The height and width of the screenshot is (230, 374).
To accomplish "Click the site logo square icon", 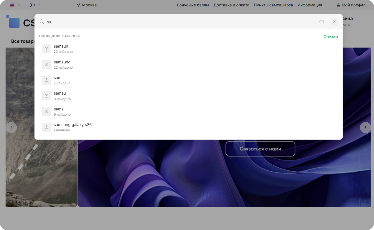I will (14, 23).
